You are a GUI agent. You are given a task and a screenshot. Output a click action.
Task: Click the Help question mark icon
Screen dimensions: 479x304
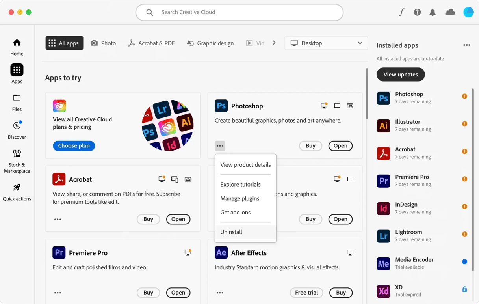tap(417, 12)
